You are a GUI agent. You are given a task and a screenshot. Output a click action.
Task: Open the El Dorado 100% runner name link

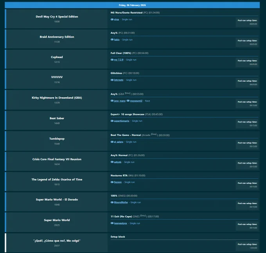click(121, 202)
